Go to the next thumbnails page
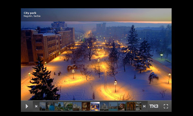This screenshot has height=116, width=193. 144,106
